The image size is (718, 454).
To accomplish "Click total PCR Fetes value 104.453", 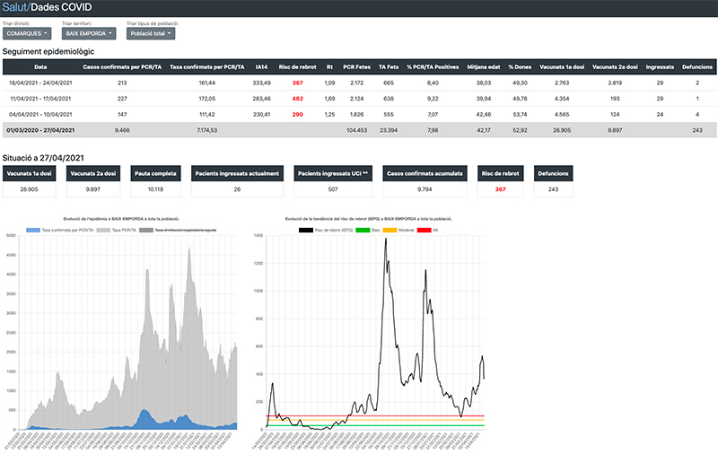I will 356,130.
